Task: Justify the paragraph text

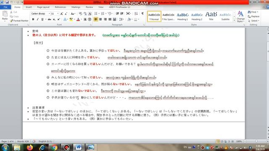Action: coord(110,19)
